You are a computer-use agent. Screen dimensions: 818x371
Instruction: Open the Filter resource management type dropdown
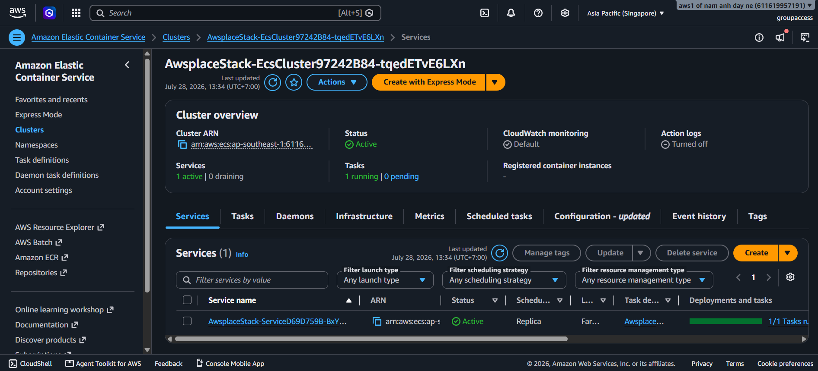(x=644, y=280)
